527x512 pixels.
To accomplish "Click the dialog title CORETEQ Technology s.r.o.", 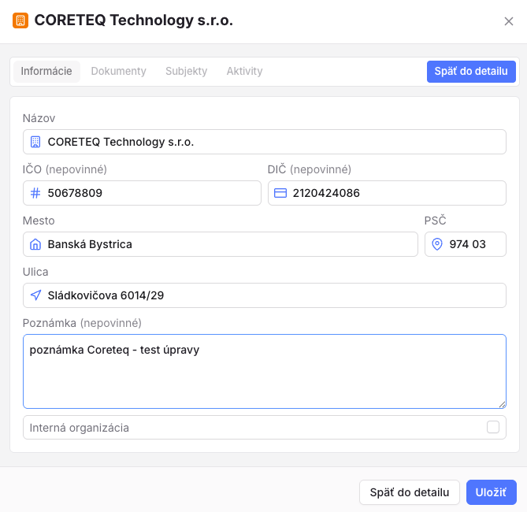I will [x=134, y=20].
